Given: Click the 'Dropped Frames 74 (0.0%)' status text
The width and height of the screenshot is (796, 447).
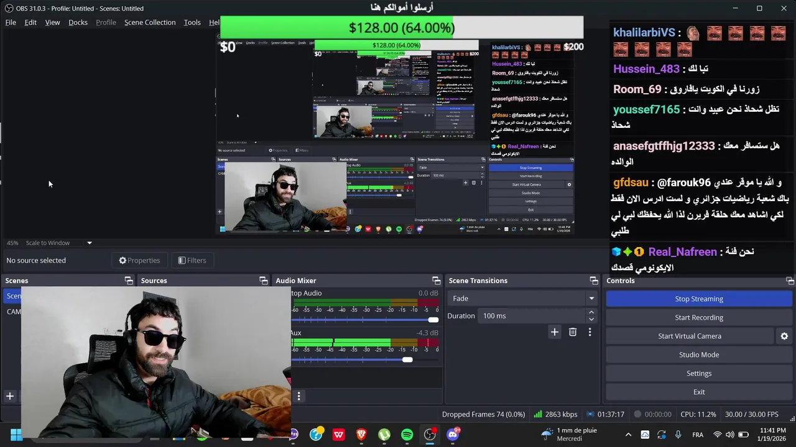Looking at the screenshot, I should (483, 414).
